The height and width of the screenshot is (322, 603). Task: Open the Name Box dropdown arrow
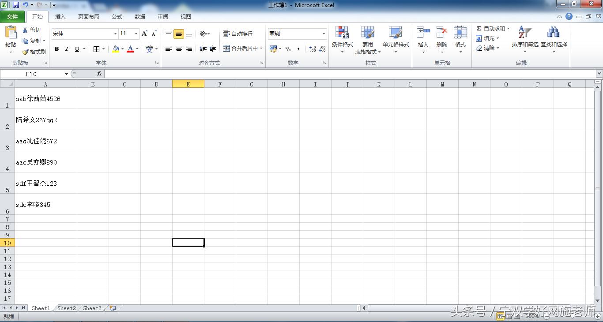pos(67,74)
